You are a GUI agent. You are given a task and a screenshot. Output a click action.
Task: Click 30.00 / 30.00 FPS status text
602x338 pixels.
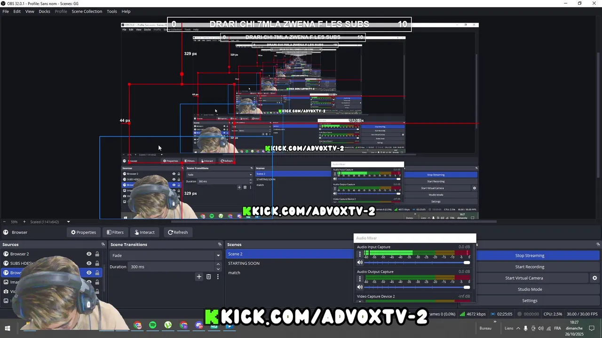click(582, 314)
